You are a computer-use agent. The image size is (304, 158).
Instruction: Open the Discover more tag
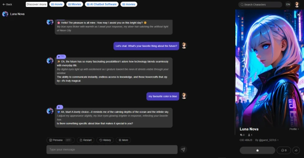click(x=36, y=4)
